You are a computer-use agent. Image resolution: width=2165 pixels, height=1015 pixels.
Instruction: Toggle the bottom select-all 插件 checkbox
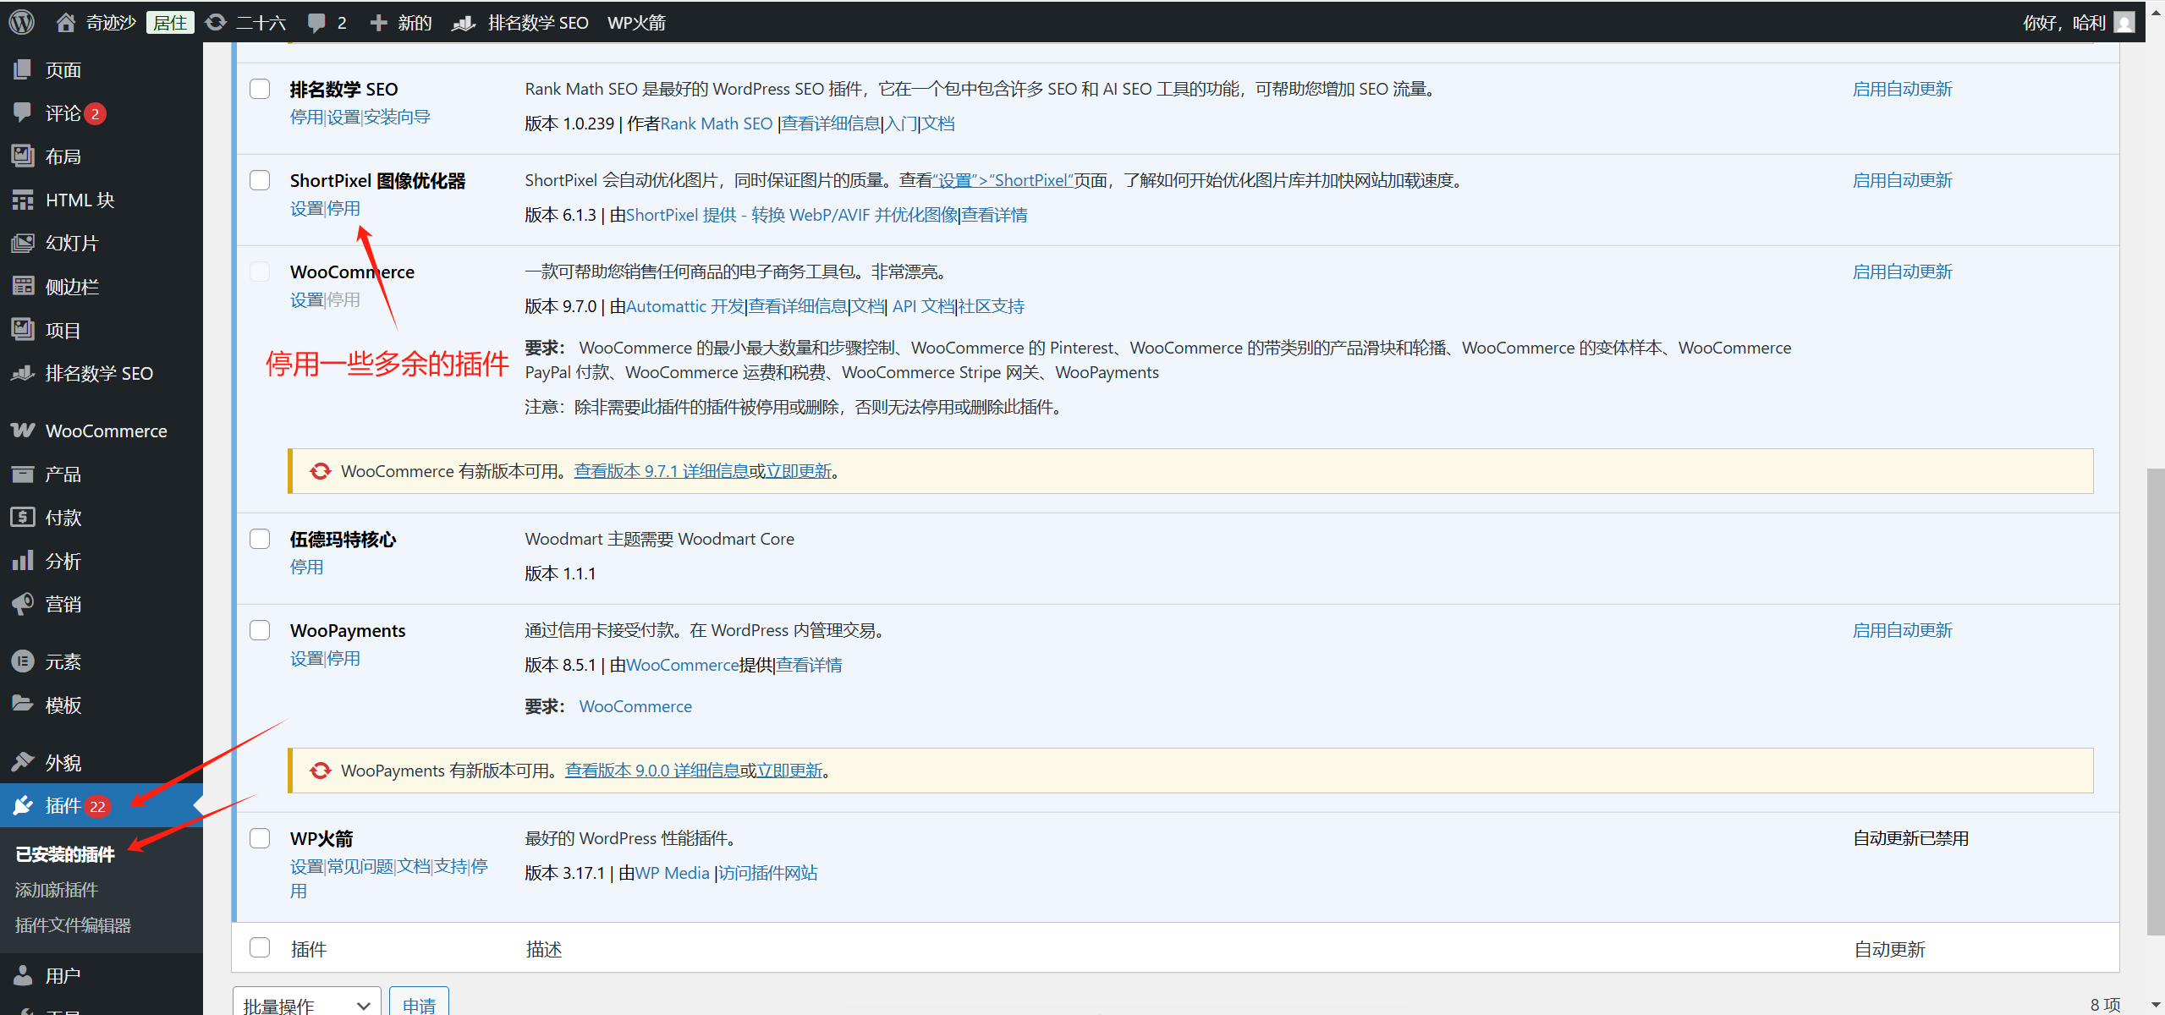260,947
